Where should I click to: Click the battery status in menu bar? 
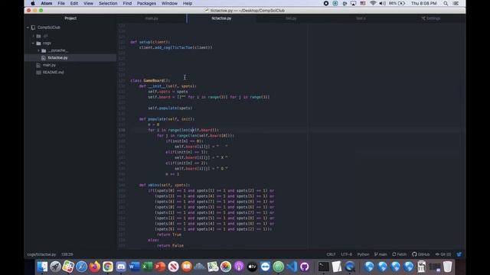coord(397,3)
